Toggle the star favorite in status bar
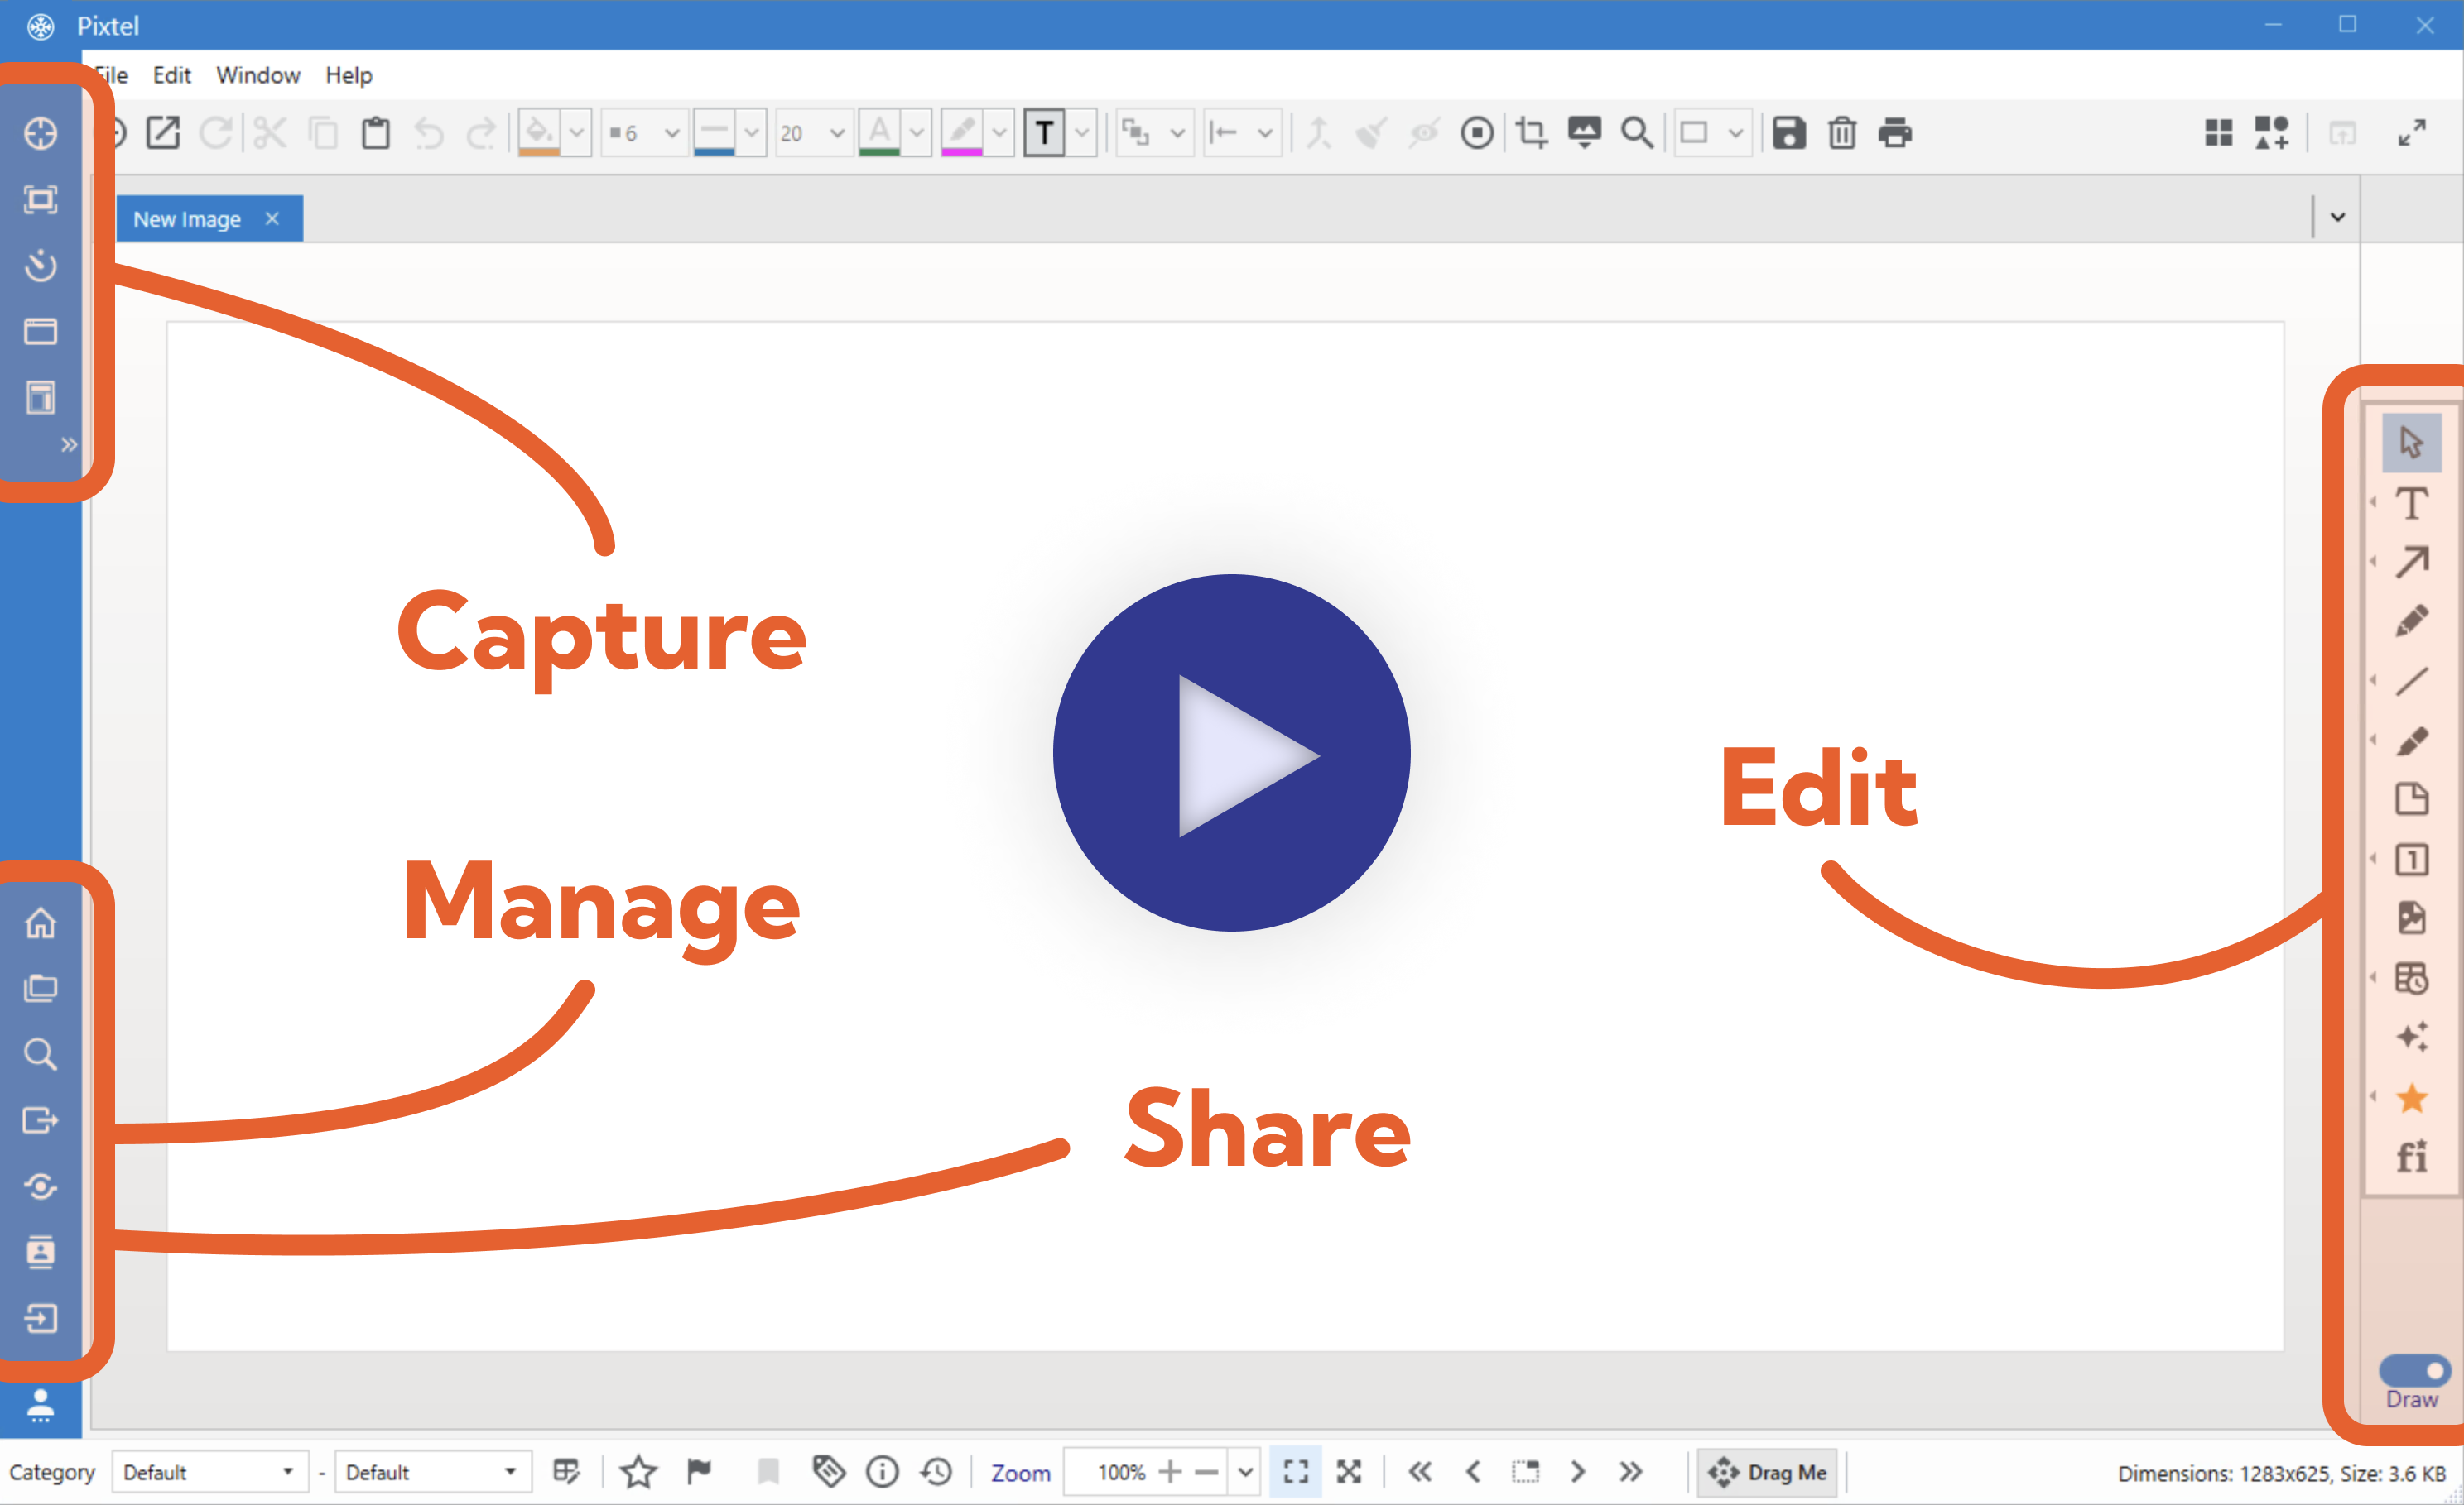This screenshot has width=2464, height=1505. 638,1472
